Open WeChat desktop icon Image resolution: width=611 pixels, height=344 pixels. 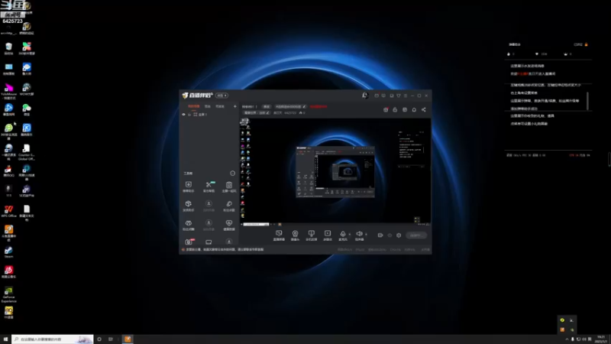(x=27, y=109)
